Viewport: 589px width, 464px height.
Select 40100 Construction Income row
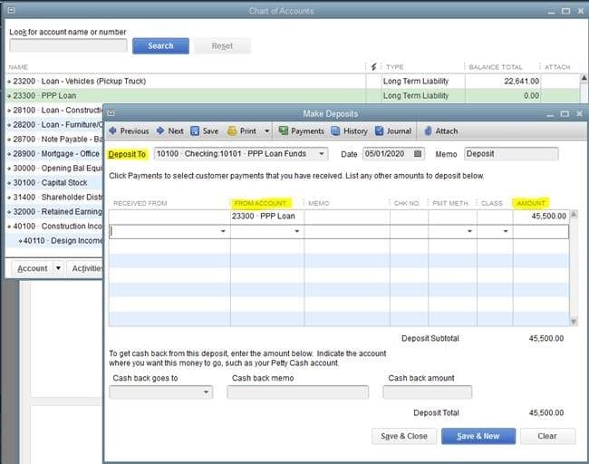[54, 226]
